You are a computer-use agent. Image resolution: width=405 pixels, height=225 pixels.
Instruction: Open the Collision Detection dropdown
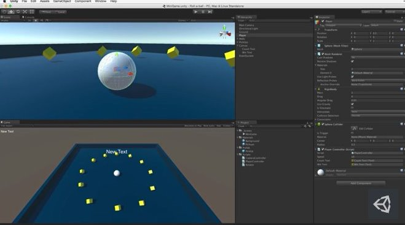(378, 115)
